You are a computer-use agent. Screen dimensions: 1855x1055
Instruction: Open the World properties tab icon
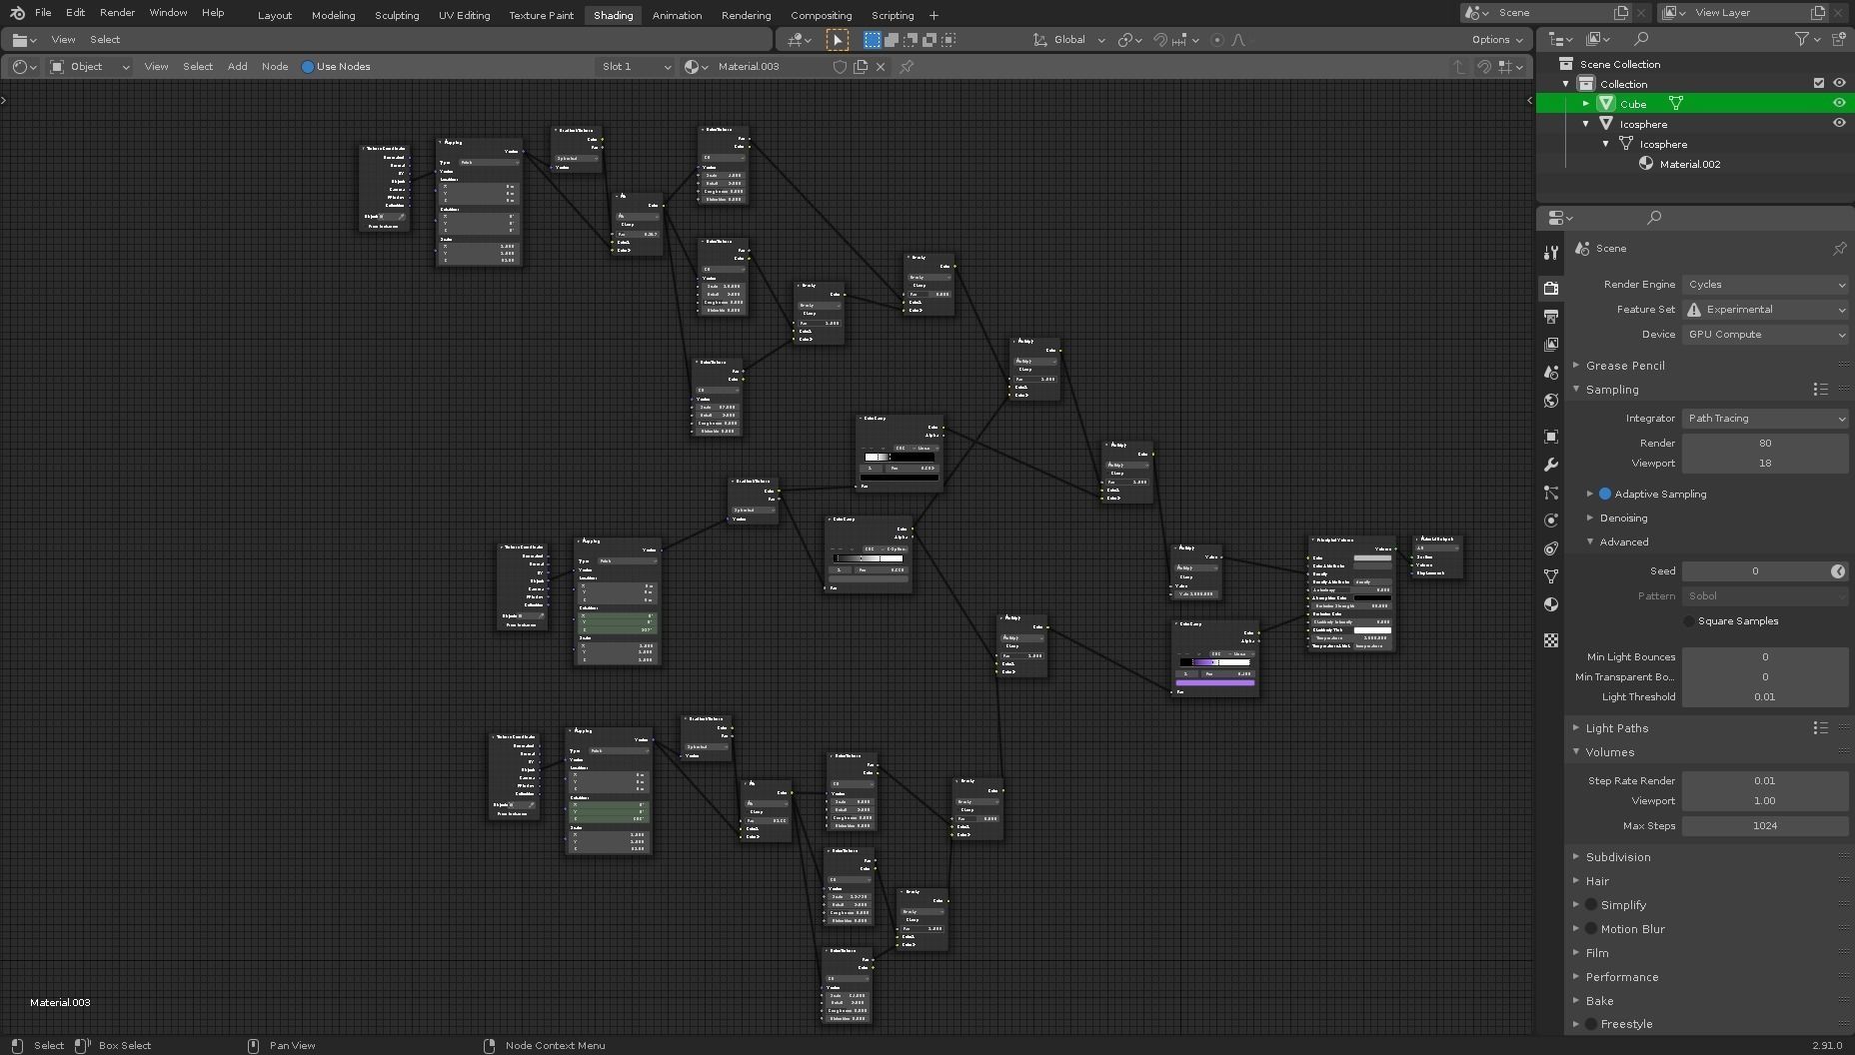(1551, 401)
